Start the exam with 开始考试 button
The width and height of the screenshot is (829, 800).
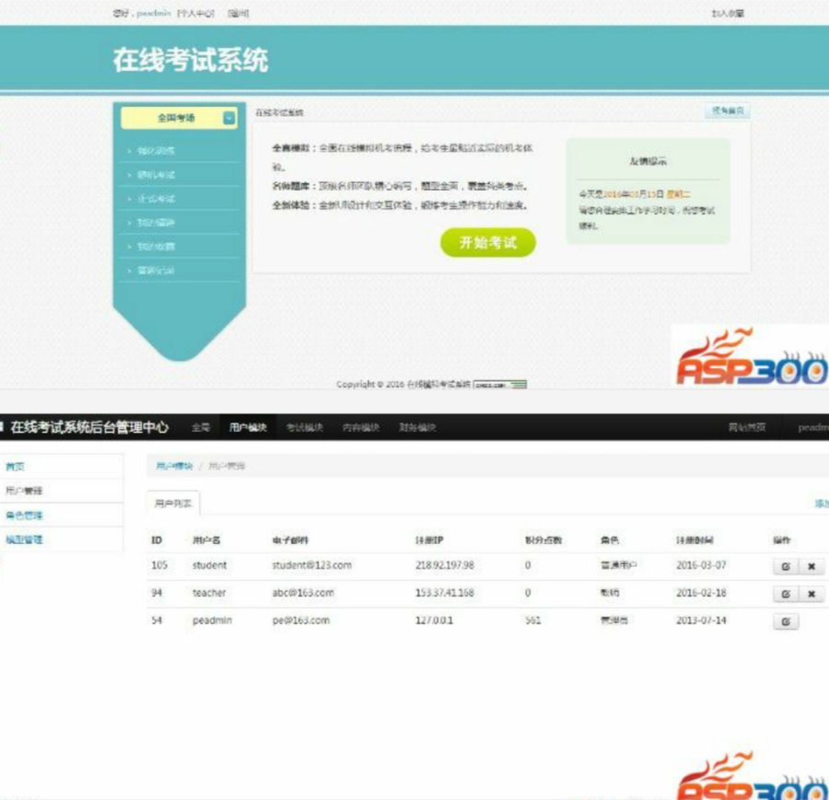(488, 242)
